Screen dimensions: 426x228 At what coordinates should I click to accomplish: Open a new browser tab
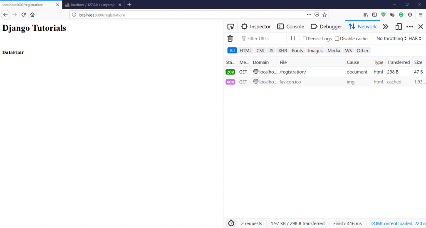coord(129,5)
